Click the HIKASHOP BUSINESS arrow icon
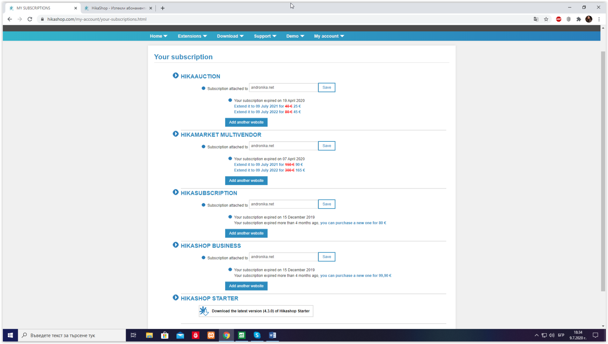 pos(175,245)
